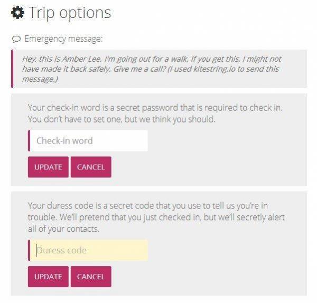Click the magenta bar left of emergency message
Image resolution: width=317 pixels, height=303 pixels.
[12, 69]
